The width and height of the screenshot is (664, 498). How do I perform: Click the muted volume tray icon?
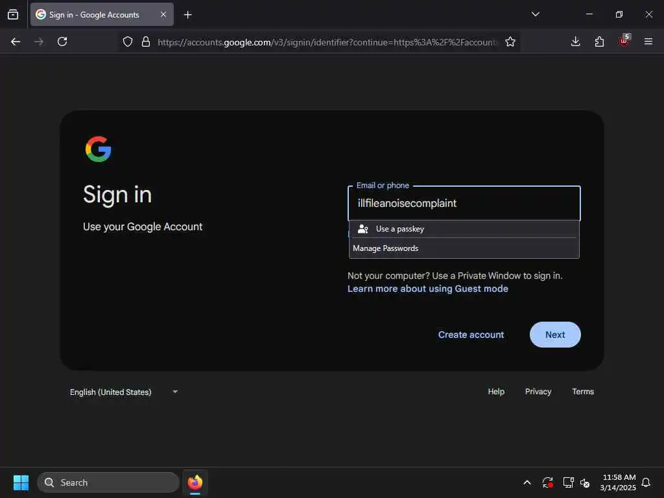(585, 482)
